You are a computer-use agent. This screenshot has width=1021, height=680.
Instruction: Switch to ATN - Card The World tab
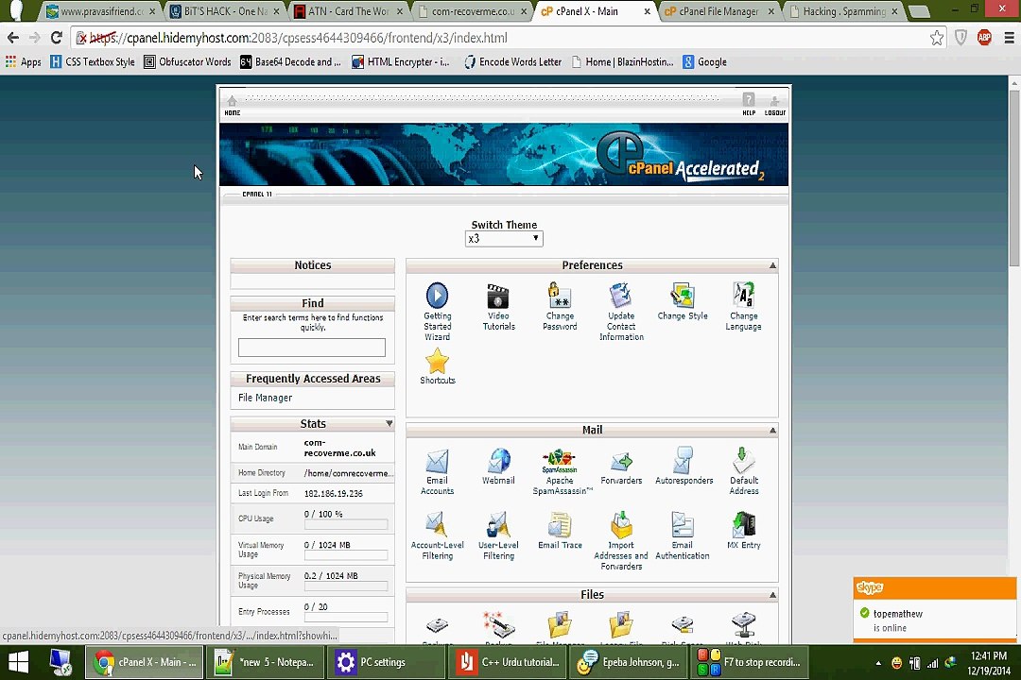click(349, 11)
